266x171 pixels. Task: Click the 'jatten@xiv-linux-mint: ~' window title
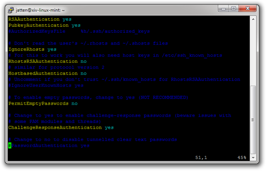point(40,10)
